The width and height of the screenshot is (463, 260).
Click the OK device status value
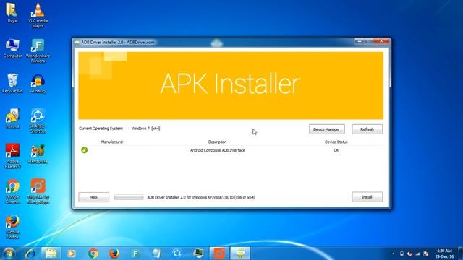pos(336,150)
